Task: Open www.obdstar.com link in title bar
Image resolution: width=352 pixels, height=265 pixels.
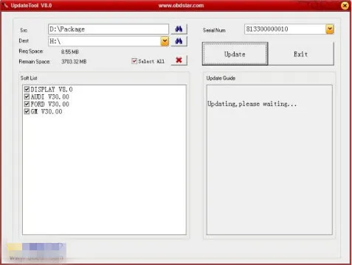Action: pyautogui.click(x=181, y=5)
